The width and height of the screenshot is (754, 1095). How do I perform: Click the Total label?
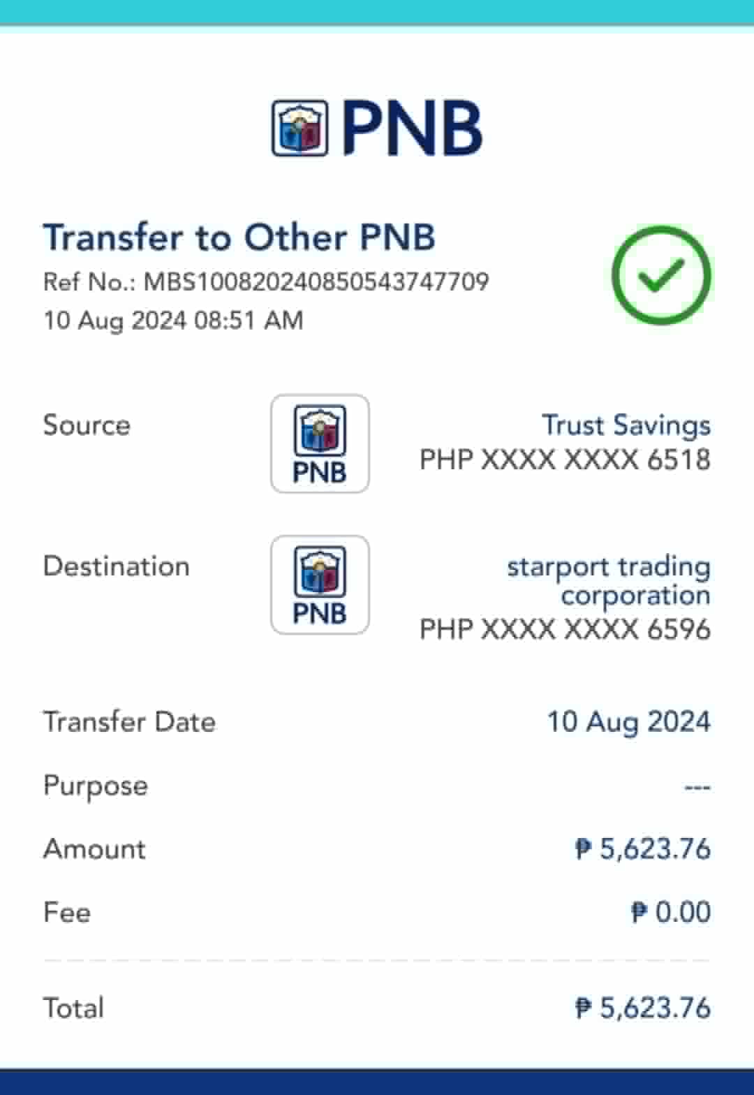[73, 1008]
